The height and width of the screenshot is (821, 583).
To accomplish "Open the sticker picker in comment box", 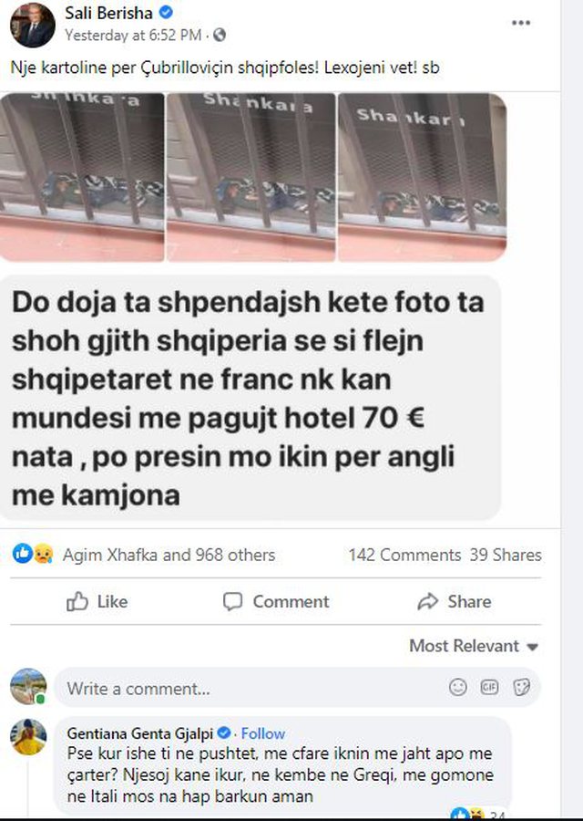I will click(521, 687).
